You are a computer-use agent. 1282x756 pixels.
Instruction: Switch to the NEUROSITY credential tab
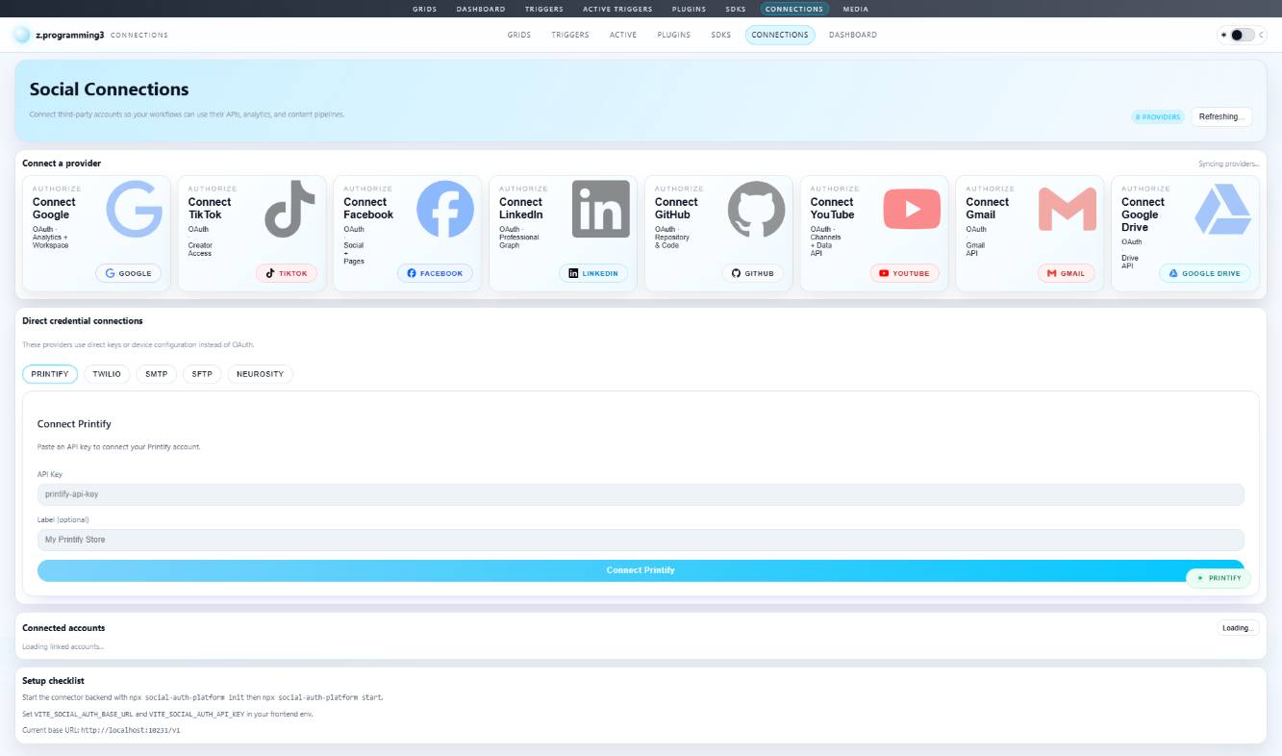coord(261,374)
